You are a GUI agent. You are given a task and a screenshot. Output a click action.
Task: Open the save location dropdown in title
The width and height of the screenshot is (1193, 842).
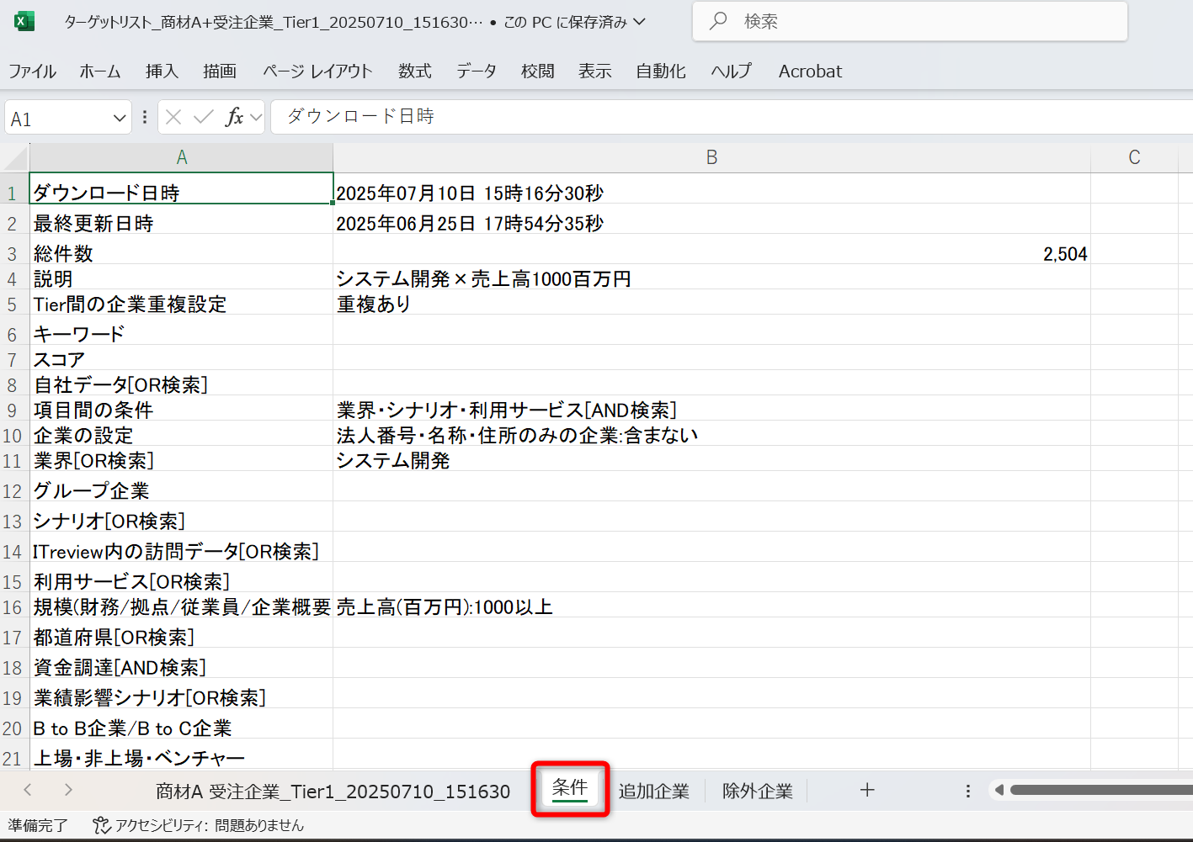point(640,22)
